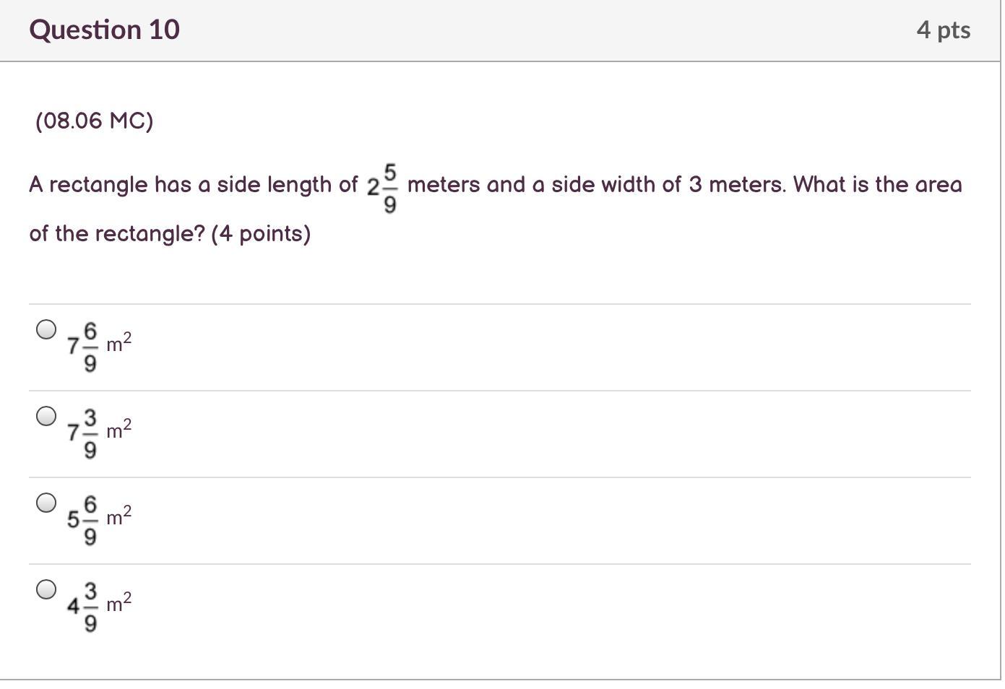Click the "(08.06 MC)" code text

pos(95,121)
